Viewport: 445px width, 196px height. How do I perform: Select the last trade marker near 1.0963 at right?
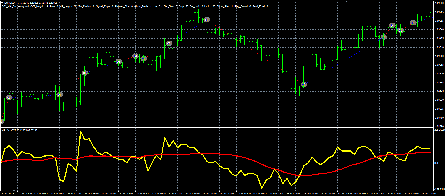click(x=413, y=23)
